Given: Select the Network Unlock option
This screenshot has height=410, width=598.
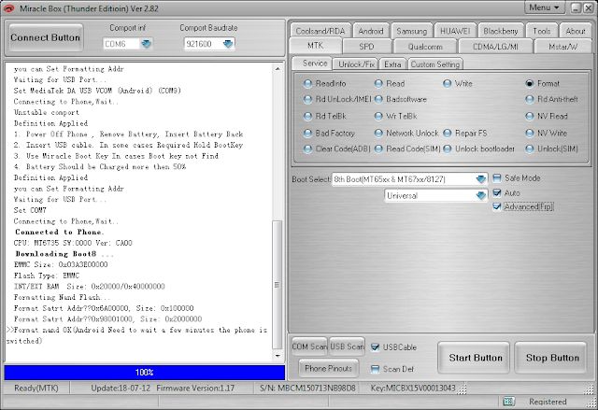Looking at the screenshot, I should point(378,134).
